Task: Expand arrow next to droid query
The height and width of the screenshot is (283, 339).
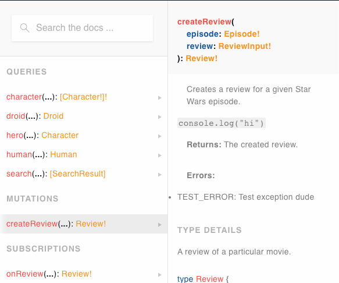Action: [x=159, y=117]
